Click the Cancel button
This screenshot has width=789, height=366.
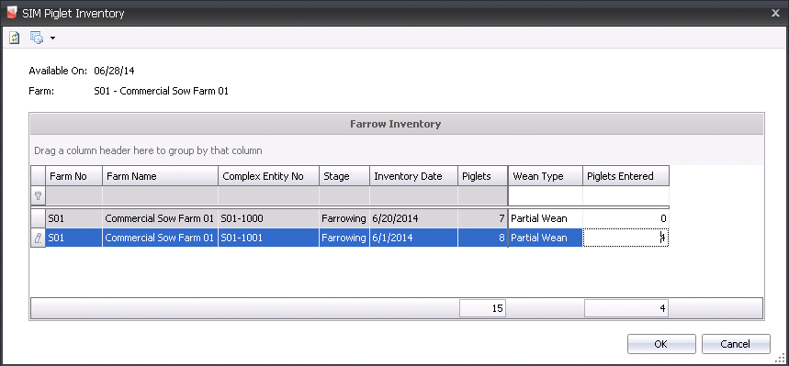point(736,344)
